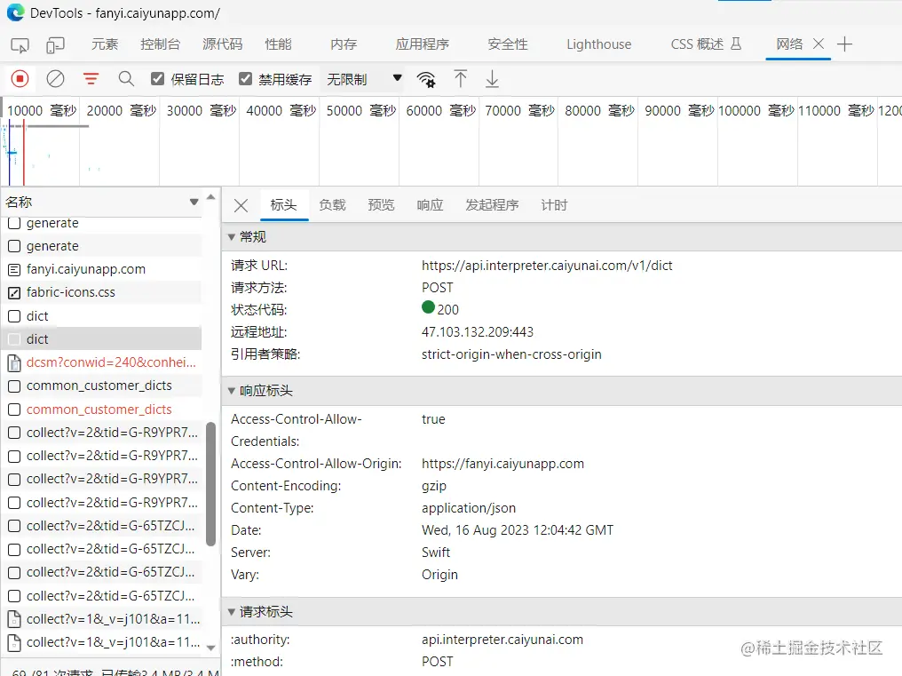This screenshot has height=676, width=902.
Task: Select the red dcsm?conwid=240 request
Action: (x=101, y=362)
